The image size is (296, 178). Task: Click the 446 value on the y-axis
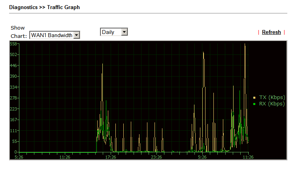[x=13, y=66]
